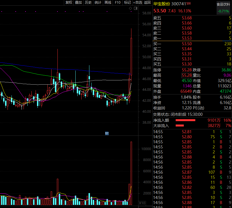The height and width of the screenshot is (208, 232).
Task: Open F10 company information
Action: point(118,3)
